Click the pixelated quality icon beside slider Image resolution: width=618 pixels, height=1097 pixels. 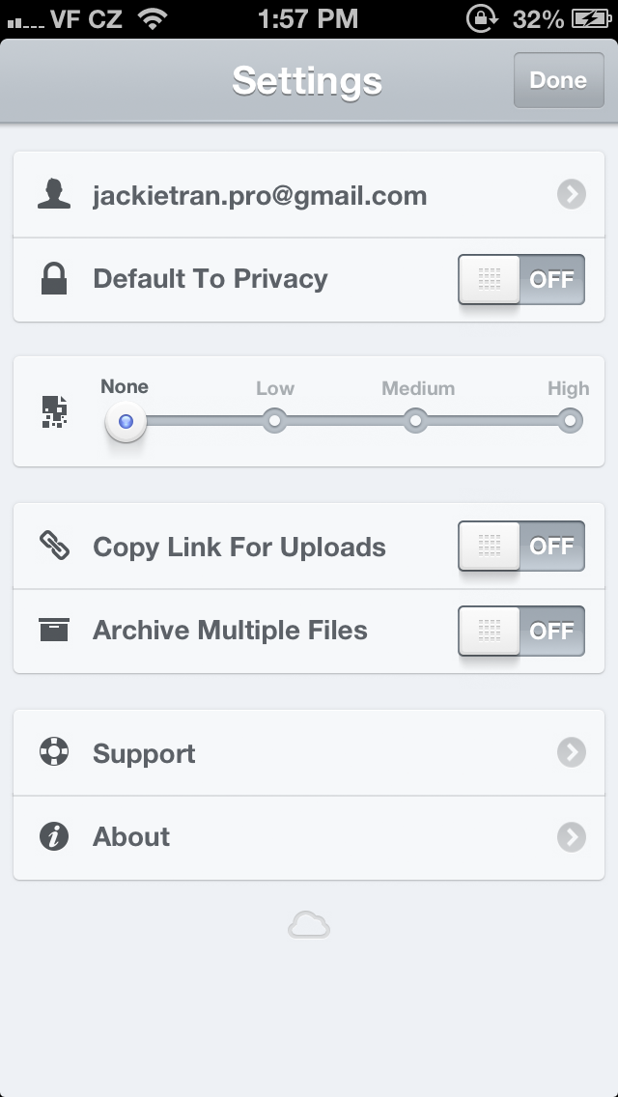pos(54,412)
